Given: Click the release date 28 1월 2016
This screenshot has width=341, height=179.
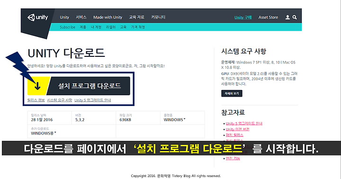Looking at the screenshot, I should [x=42, y=120].
